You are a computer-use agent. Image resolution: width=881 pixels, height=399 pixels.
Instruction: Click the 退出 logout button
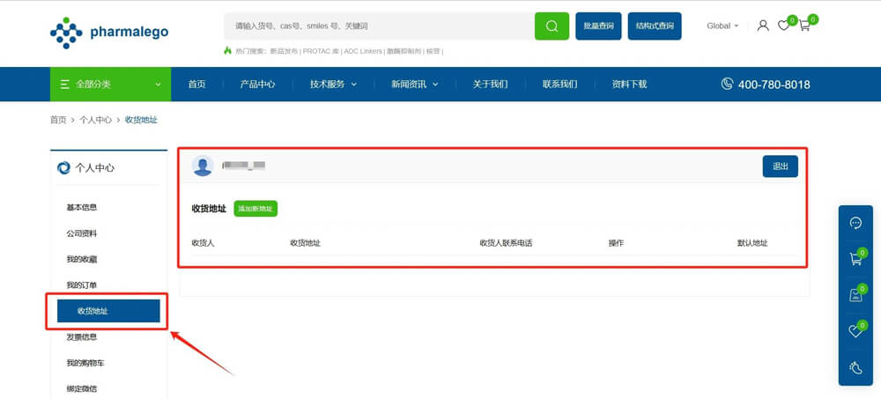780,166
